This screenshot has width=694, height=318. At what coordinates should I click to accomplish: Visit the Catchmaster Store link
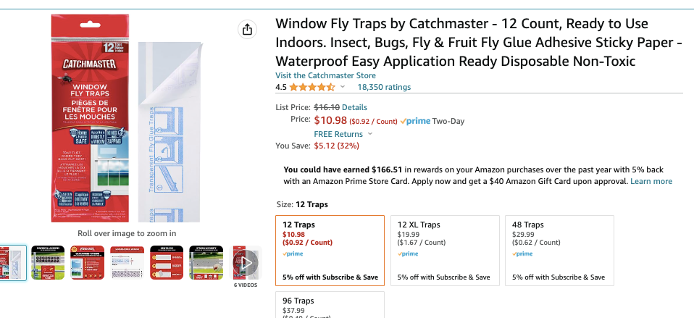[325, 75]
